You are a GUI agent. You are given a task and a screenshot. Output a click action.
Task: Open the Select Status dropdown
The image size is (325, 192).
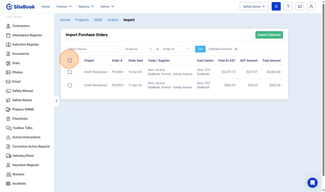pos(93,49)
